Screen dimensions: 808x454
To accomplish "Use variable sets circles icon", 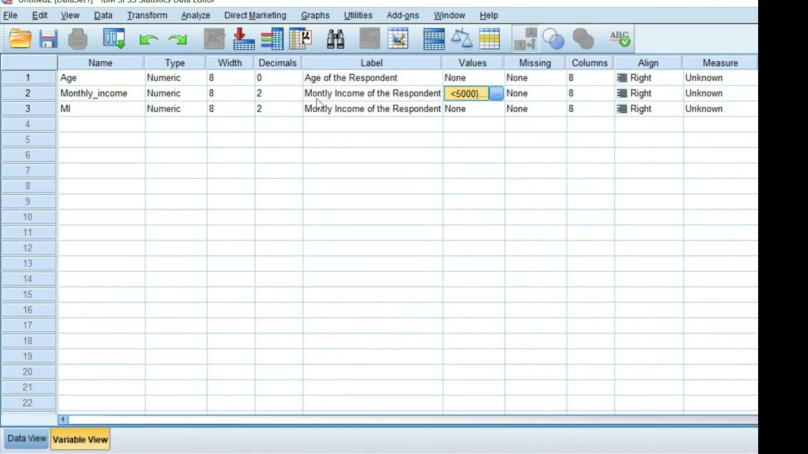I will point(554,40).
